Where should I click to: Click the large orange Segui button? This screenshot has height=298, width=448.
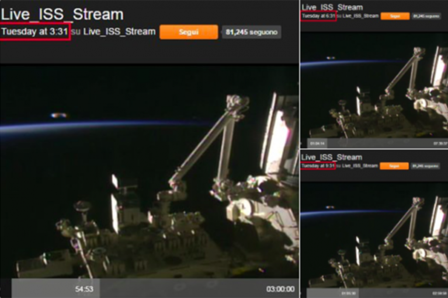[189, 32]
